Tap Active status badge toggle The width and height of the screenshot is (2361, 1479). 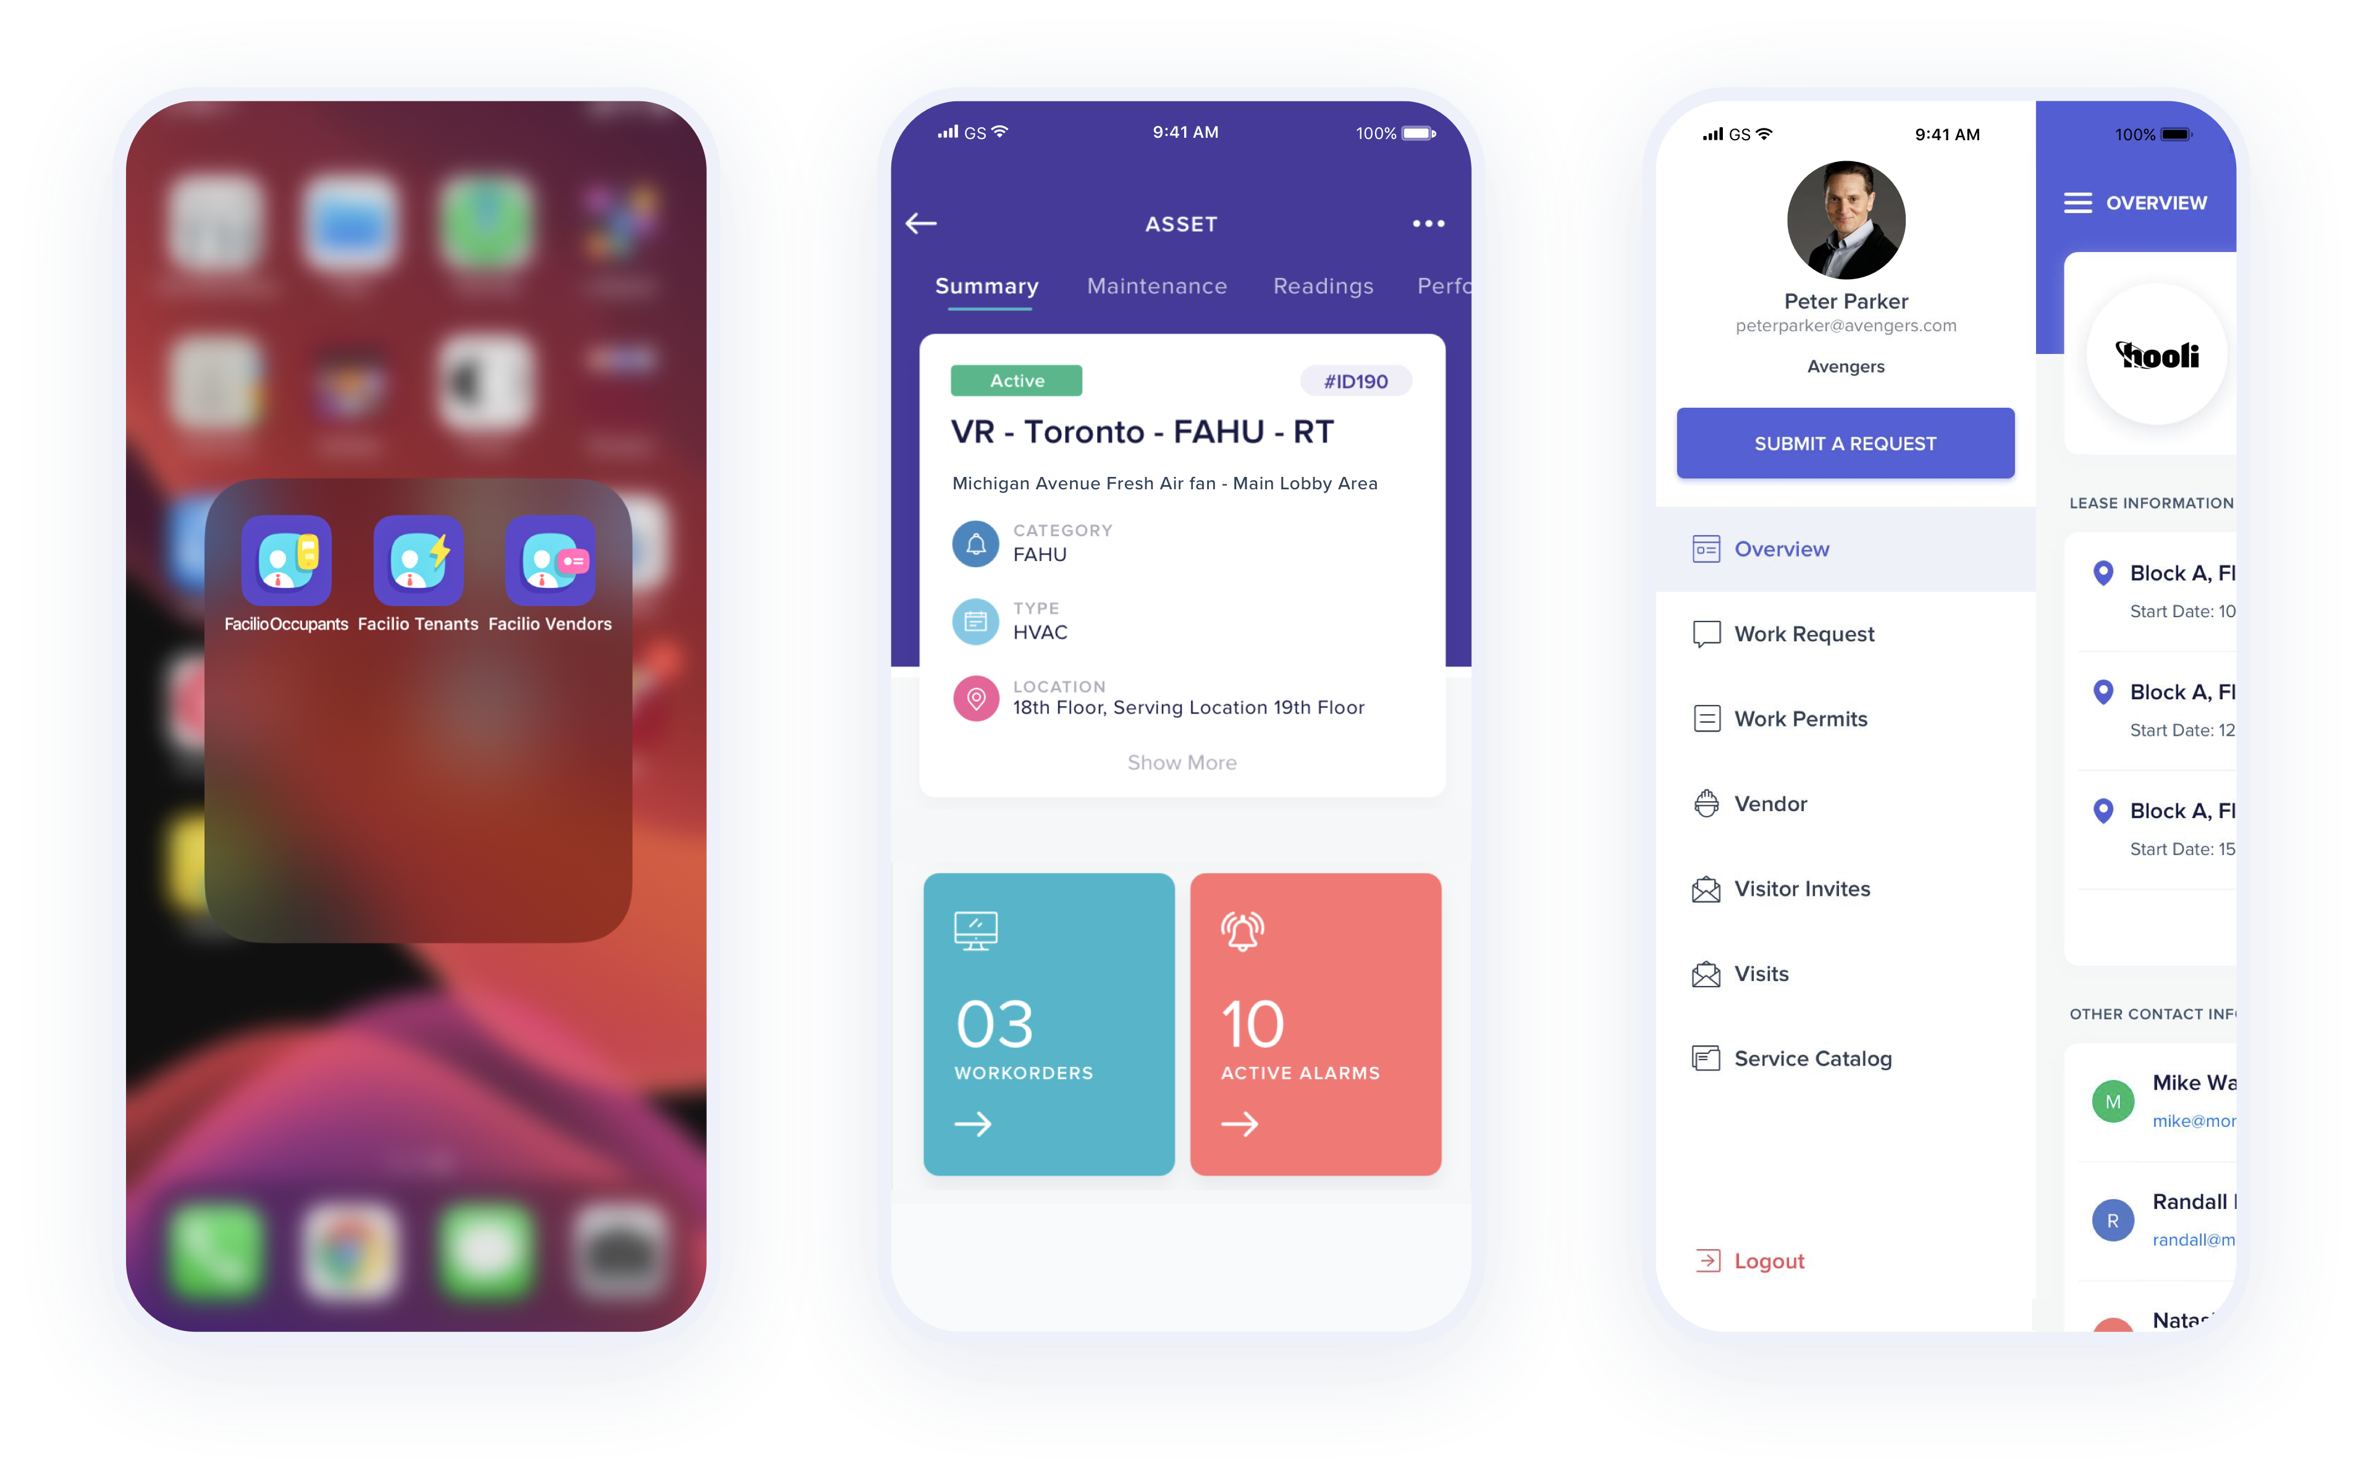[1017, 378]
